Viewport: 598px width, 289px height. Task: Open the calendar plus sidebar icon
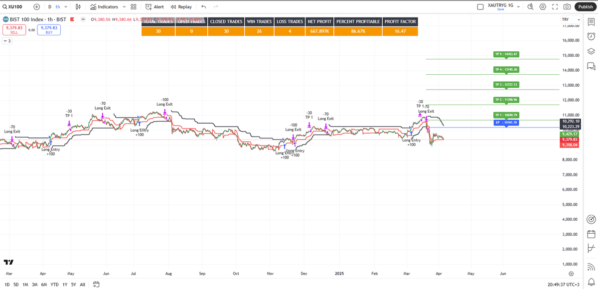pyautogui.click(x=591, y=234)
